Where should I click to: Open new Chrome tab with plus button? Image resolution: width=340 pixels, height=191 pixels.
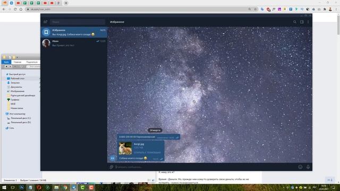point(66,3)
